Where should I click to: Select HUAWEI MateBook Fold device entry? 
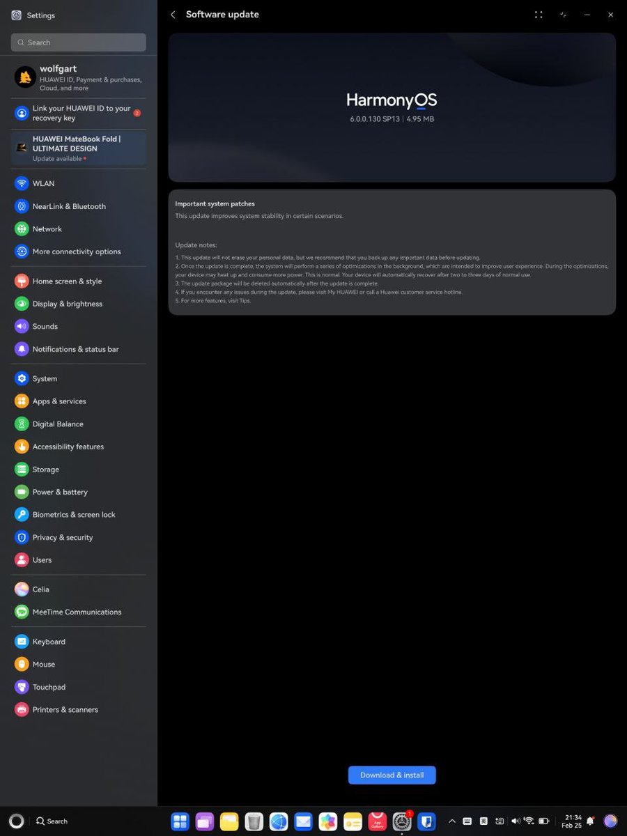click(x=78, y=148)
